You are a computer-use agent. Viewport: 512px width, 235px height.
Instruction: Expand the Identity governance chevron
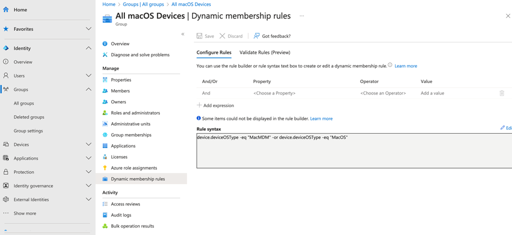point(88,185)
